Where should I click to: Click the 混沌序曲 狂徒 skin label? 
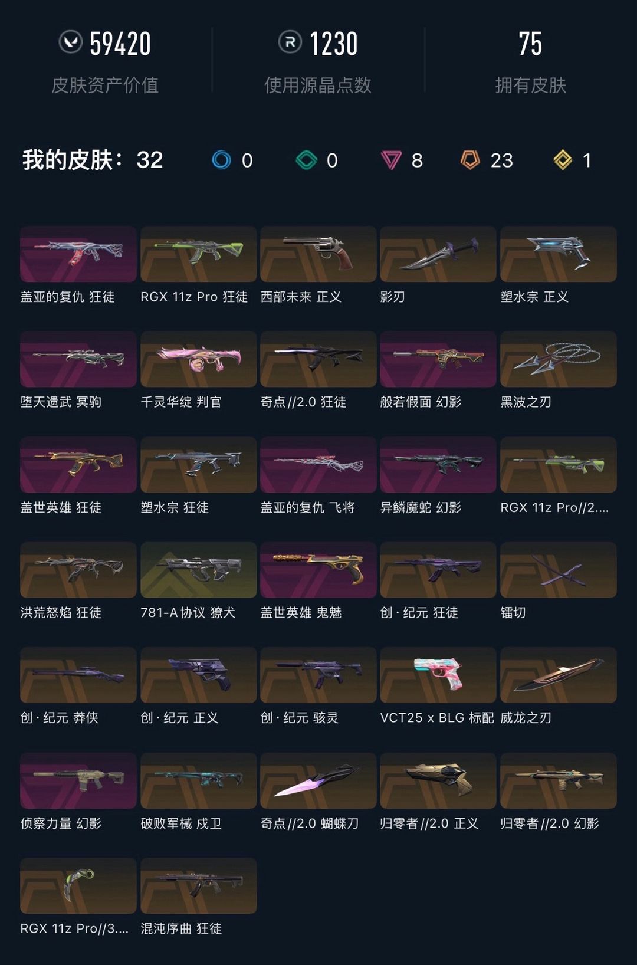click(x=181, y=928)
